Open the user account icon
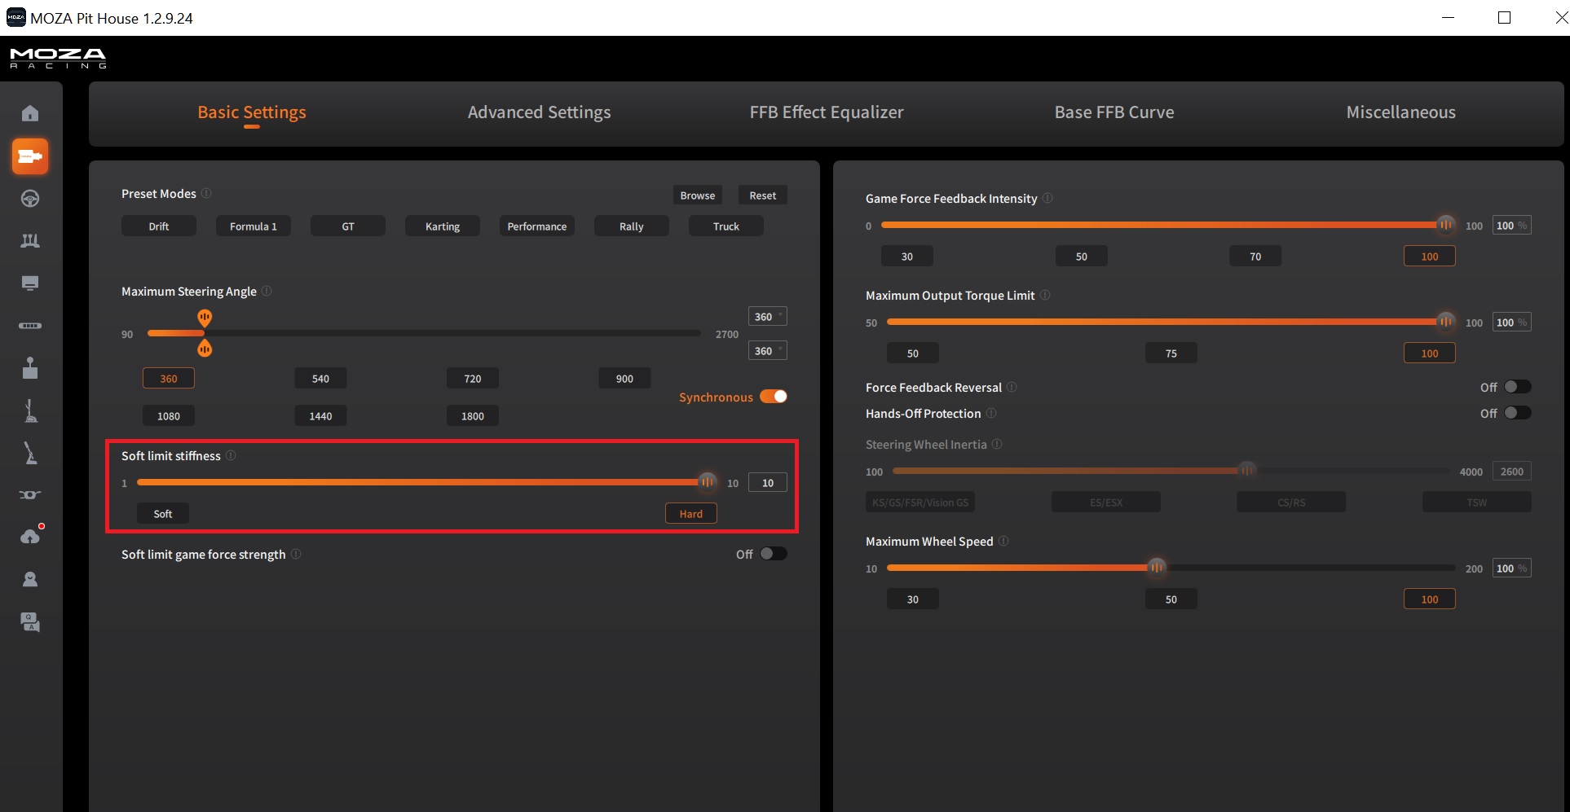This screenshot has height=812, width=1570. pyautogui.click(x=30, y=579)
